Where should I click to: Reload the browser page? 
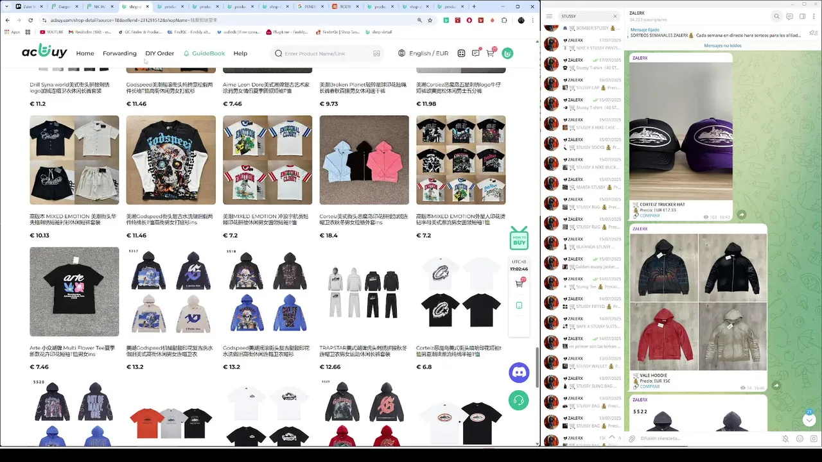tap(31, 20)
